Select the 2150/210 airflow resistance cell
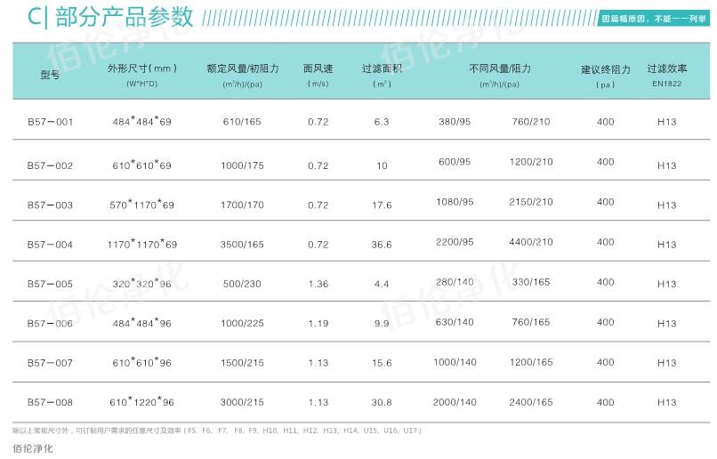Viewport: 717px width, 459px height. pos(530,202)
